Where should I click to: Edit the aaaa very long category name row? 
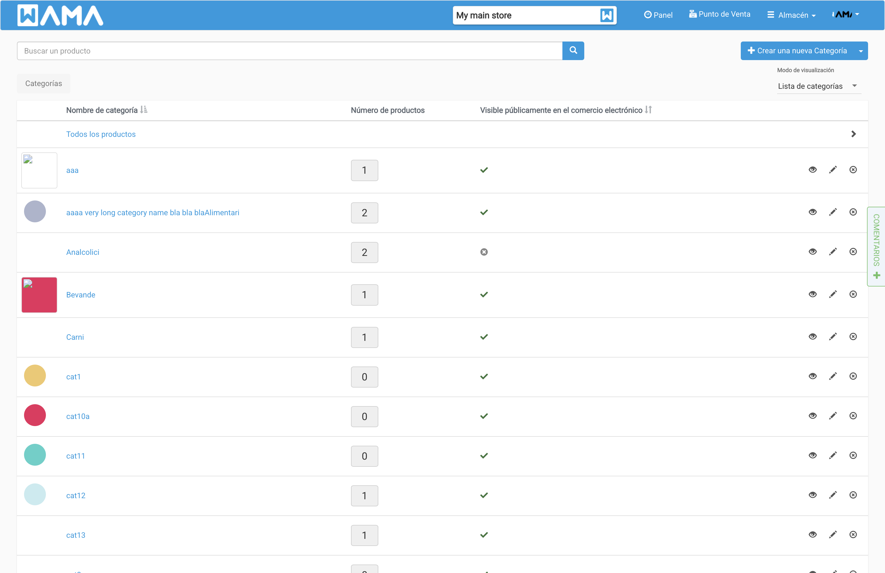(833, 212)
